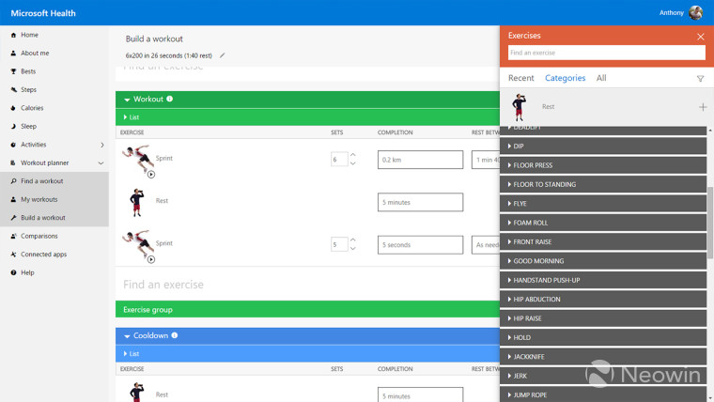
Task: Open Comparisons page
Action: [39, 236]
